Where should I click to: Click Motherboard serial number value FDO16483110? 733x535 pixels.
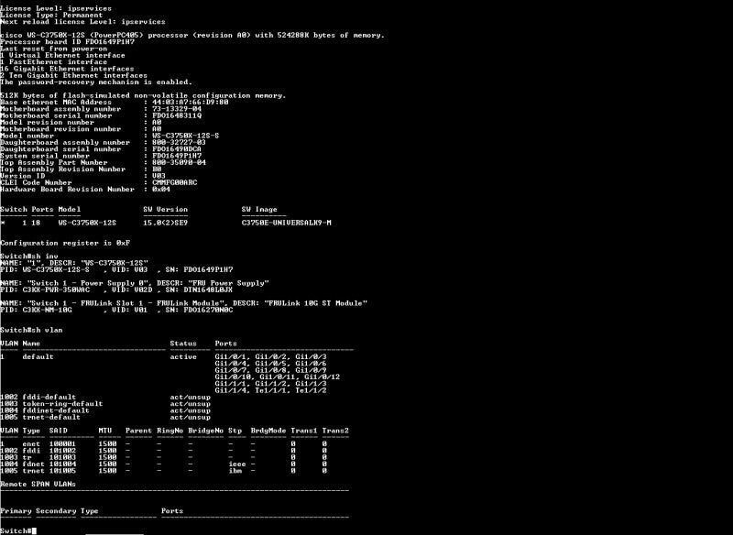[x=177, y=115]
